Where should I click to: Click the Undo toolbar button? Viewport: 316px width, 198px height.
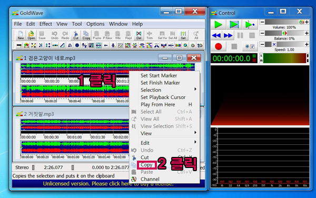coord(54,35)
